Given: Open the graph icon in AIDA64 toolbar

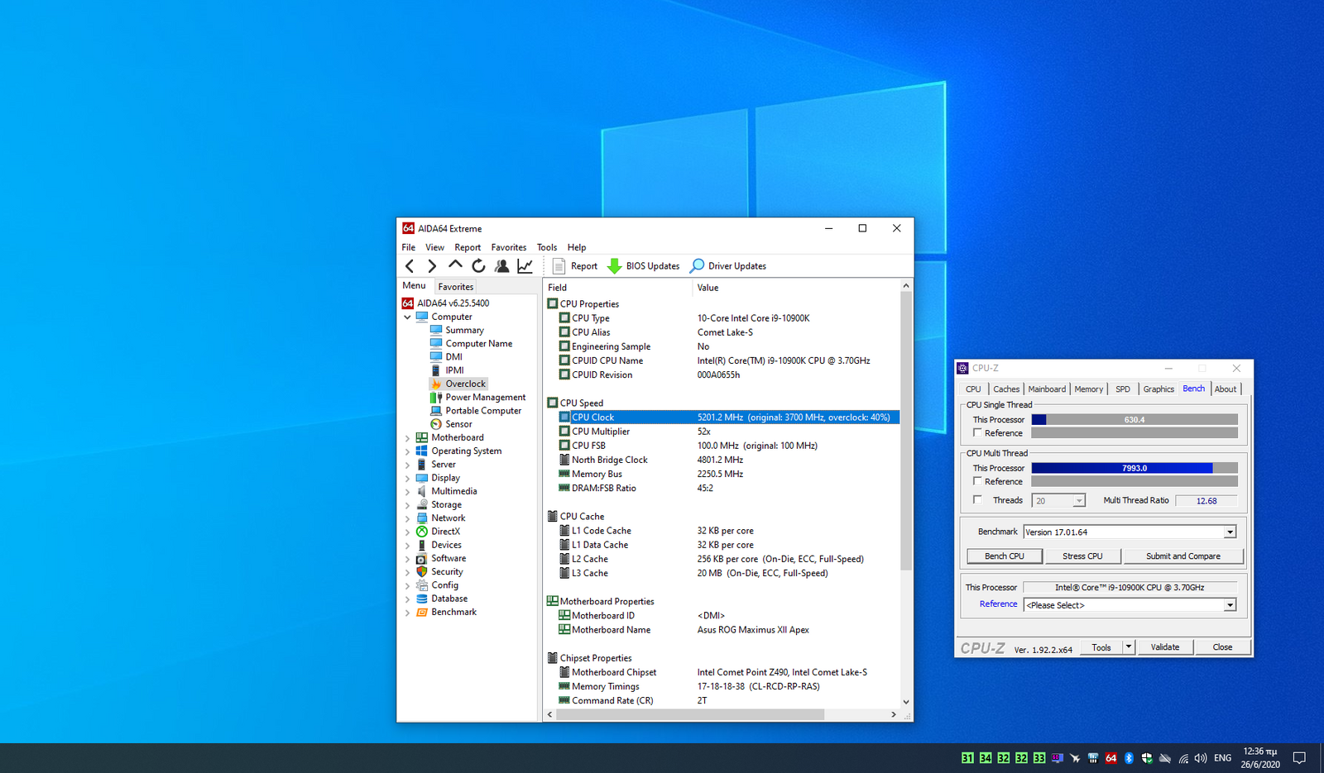Looking at the screenshot, I should [x=525, y=265].
